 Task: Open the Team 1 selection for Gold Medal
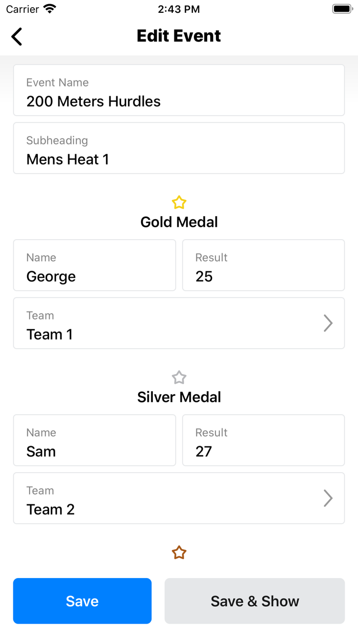[178, 323]
